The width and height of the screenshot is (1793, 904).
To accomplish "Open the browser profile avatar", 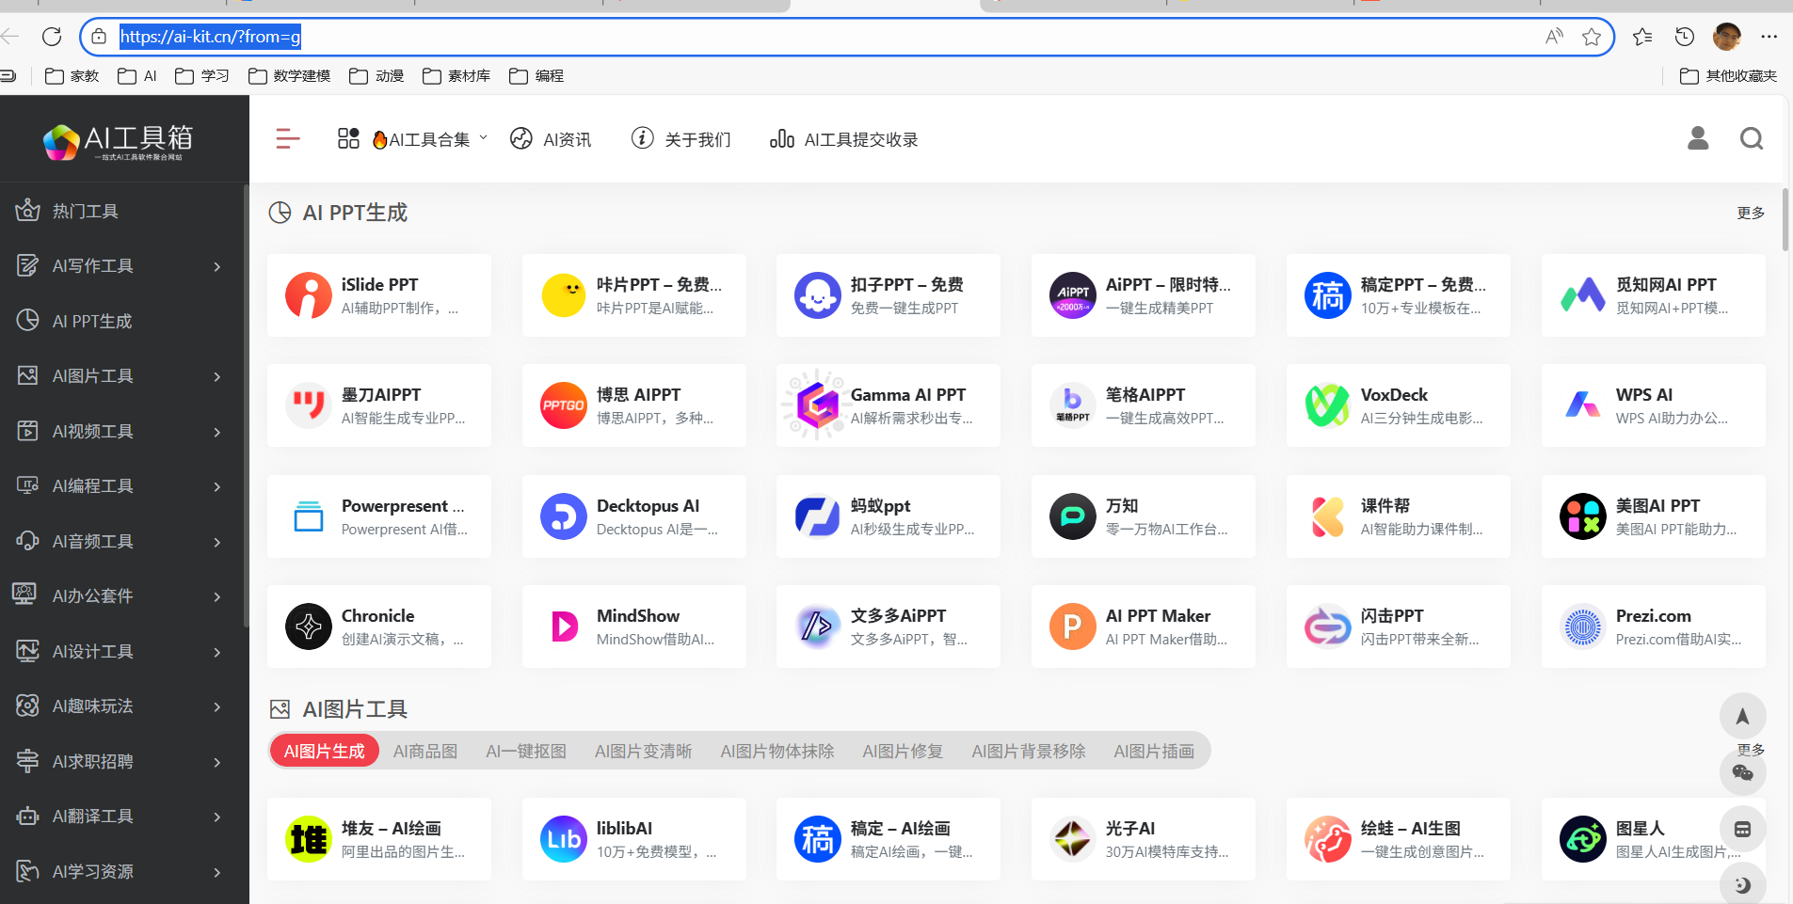I will click(1727, 37).
